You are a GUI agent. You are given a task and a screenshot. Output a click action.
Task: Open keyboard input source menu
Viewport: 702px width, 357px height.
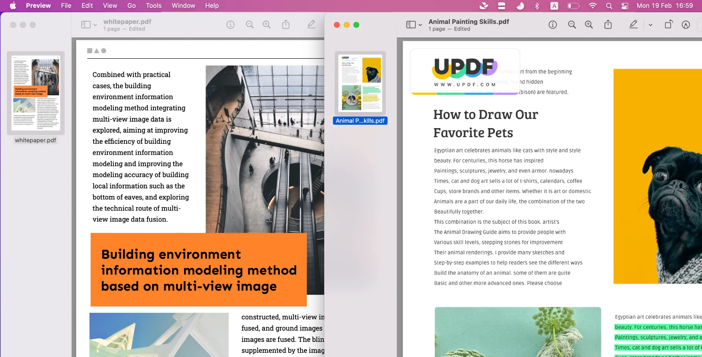click(554, 5)
